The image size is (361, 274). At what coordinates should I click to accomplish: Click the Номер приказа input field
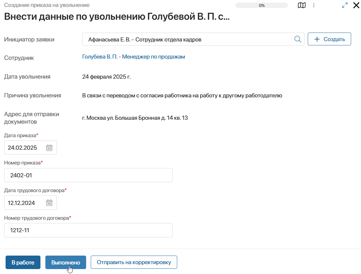88,175
